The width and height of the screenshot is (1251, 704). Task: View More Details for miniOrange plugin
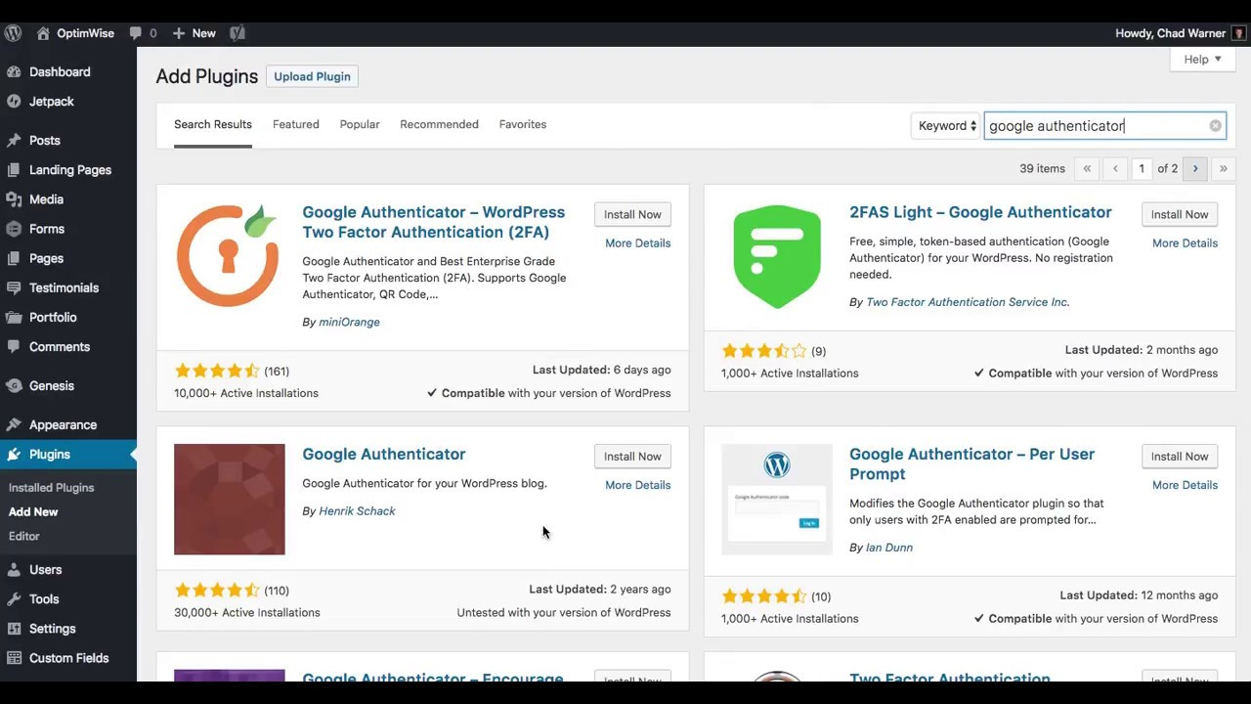[x=637, y=243]
